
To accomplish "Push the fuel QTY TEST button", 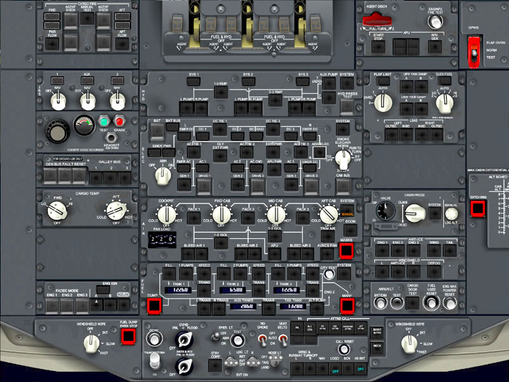I will [x=329, y=274].
